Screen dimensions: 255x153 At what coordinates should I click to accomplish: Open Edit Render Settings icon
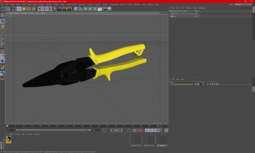coord(70,9)
